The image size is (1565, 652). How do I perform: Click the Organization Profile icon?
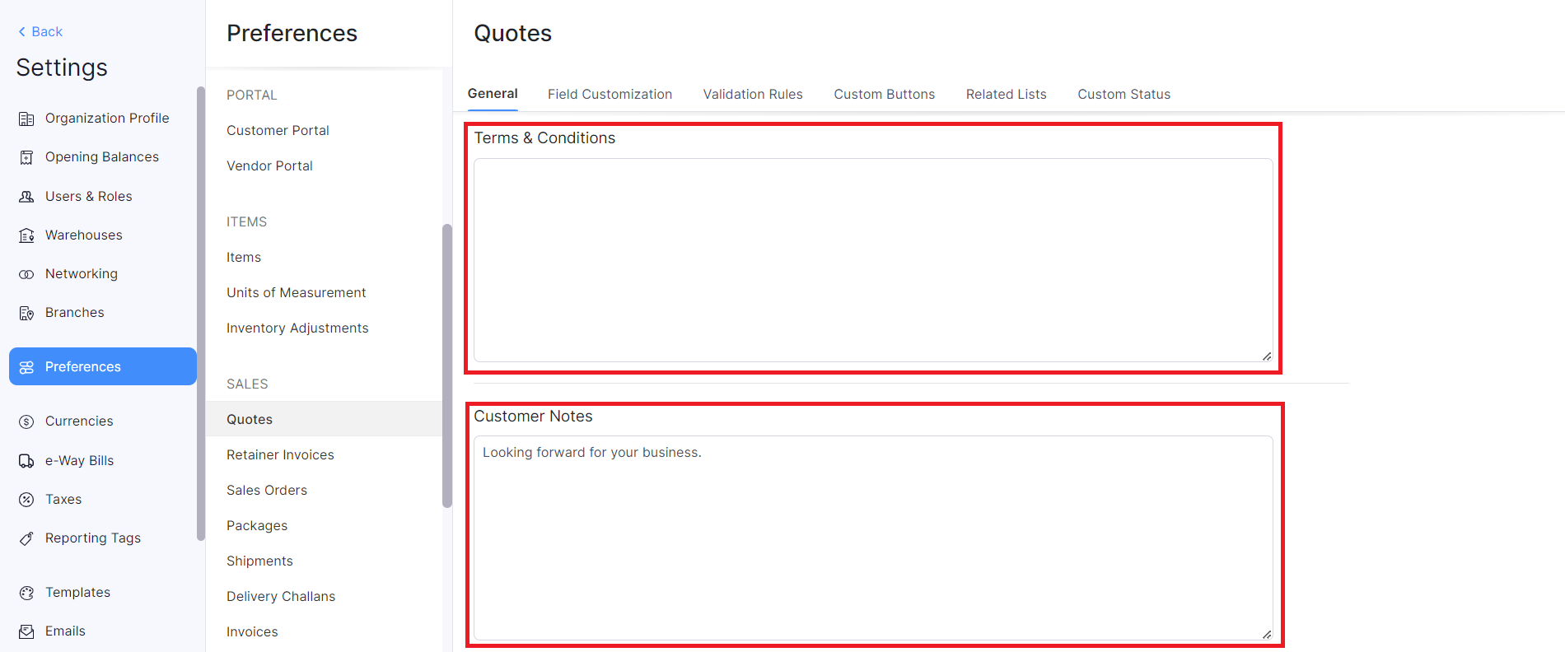(26, 119)
